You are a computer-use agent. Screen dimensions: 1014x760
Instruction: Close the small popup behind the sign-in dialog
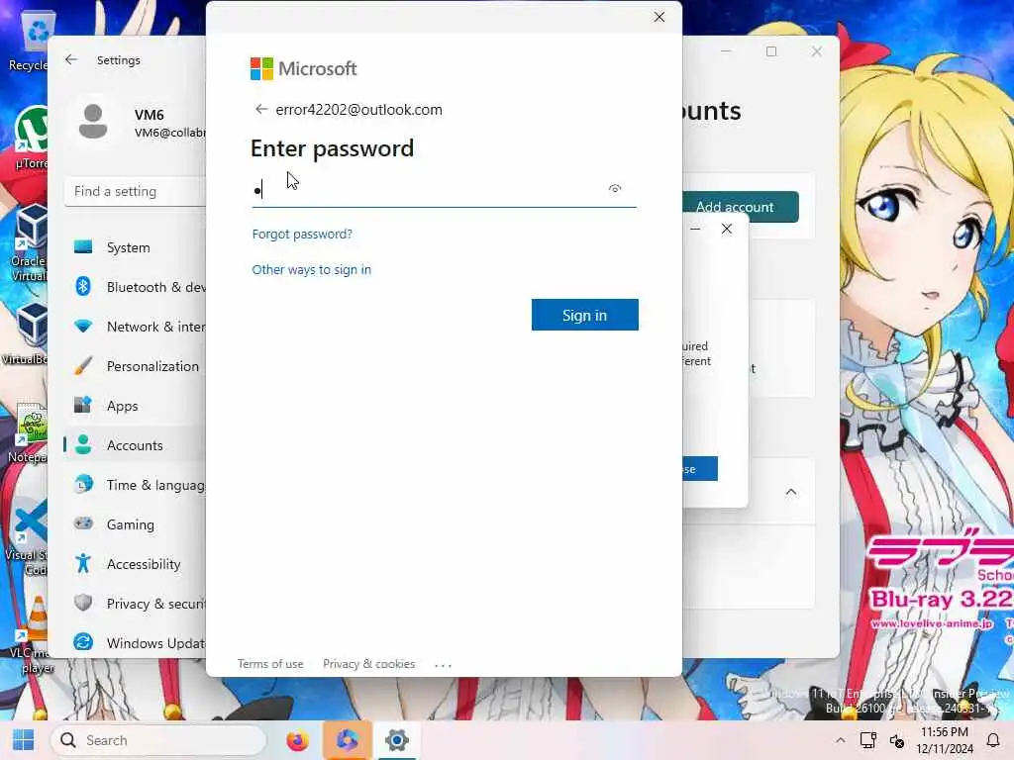pyautogui.click(x=727, y=229)
